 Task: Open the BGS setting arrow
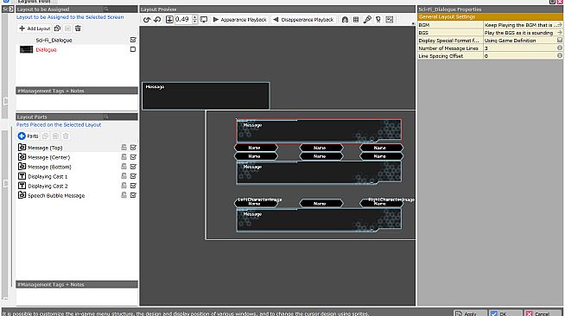(559, 33)
